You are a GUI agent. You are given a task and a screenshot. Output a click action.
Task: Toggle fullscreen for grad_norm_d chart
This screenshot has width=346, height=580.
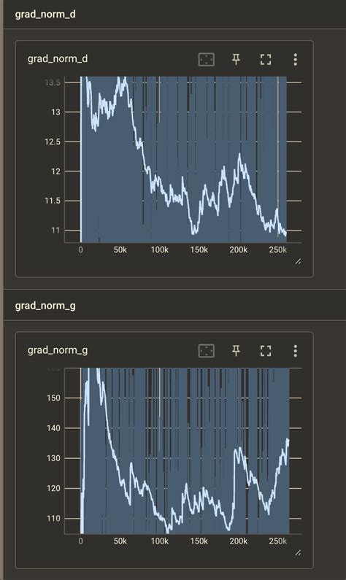(x=266, y=59)
